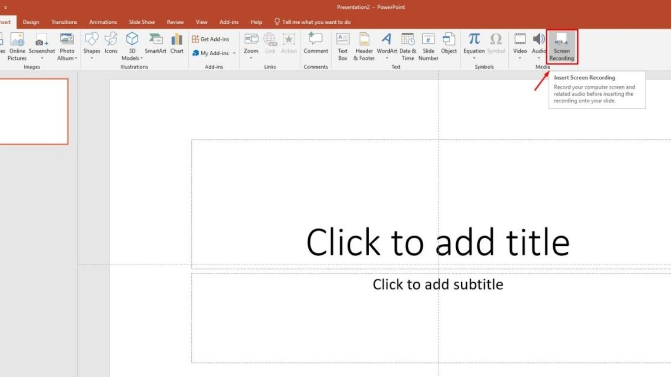Insert Date & Time
The height and width of the screenshot is (377, 671).
[x=408, y=46]
